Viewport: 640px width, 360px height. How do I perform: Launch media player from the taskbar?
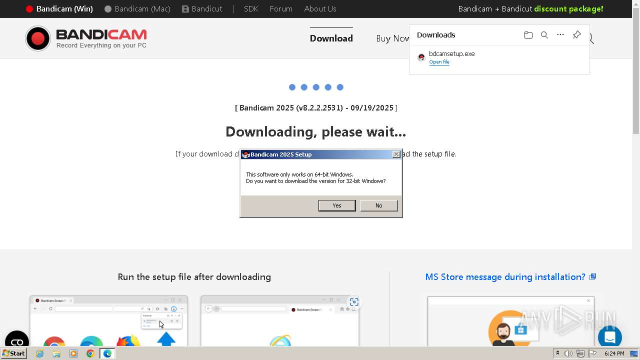[x=73, y=353]
